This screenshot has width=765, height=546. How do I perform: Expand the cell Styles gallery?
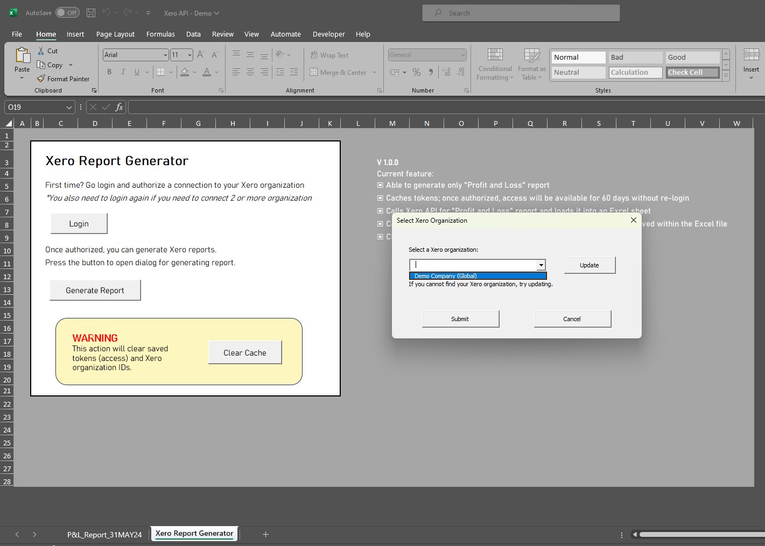(726, 76)
